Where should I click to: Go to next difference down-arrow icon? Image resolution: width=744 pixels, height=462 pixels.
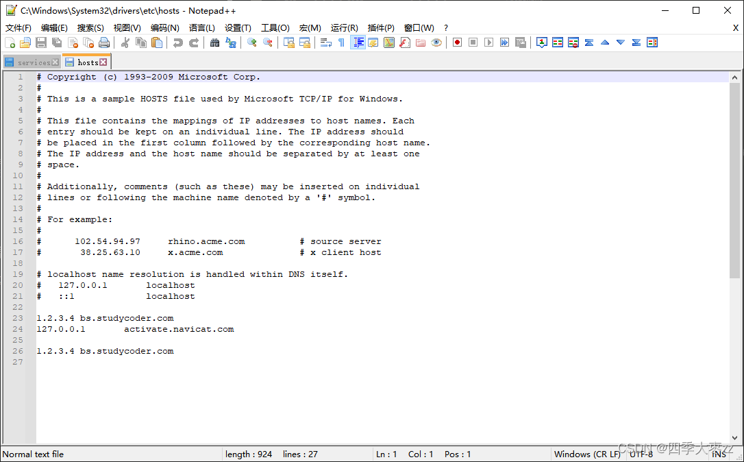[621, 42]
